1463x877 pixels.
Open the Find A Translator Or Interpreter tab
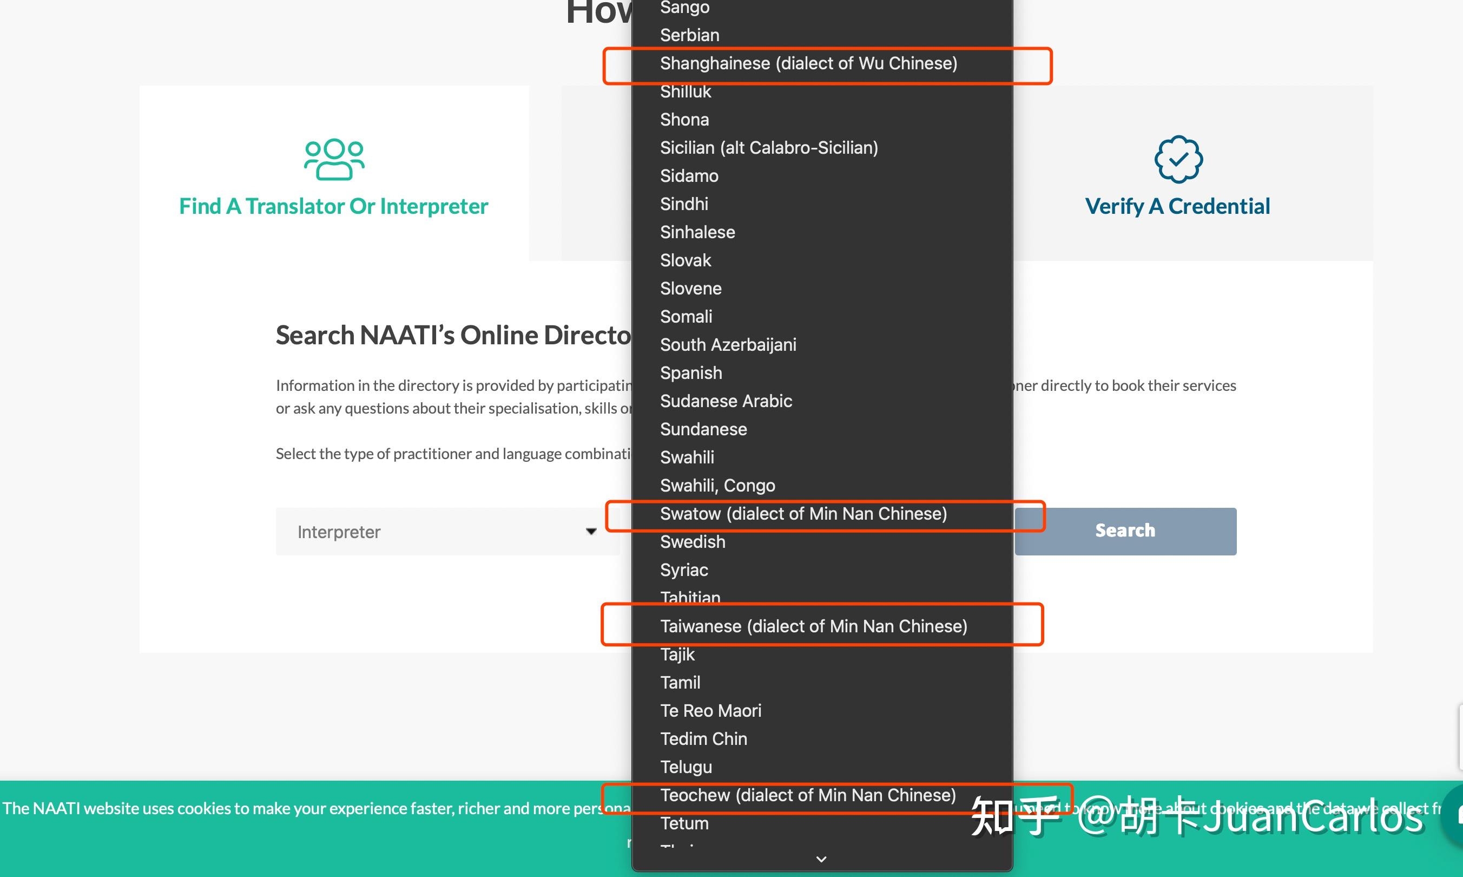pos(334,206)
